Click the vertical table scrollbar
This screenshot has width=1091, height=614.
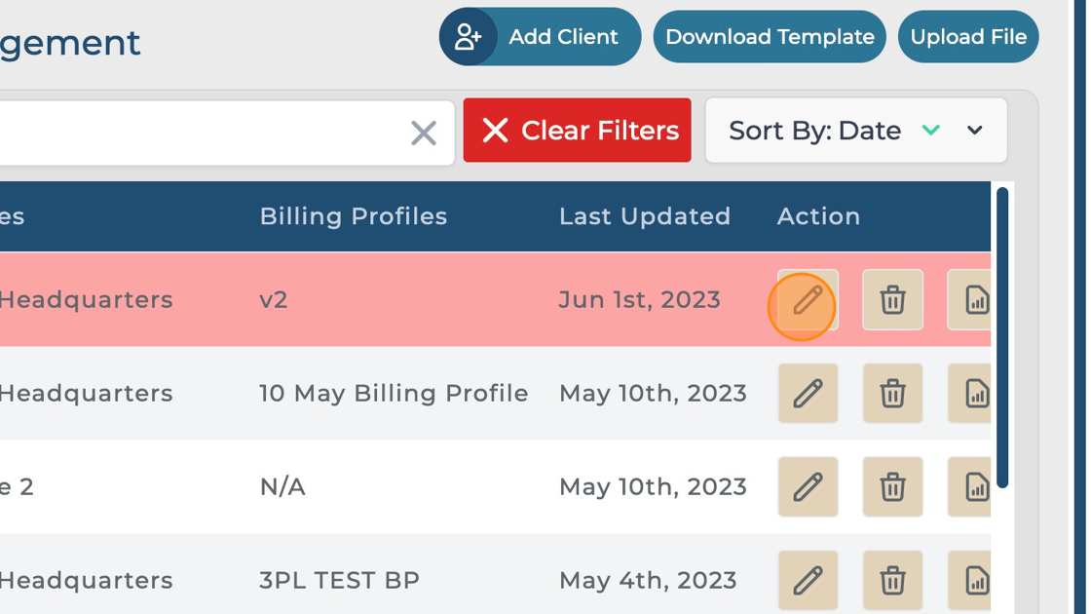(x=1002, y=336)
